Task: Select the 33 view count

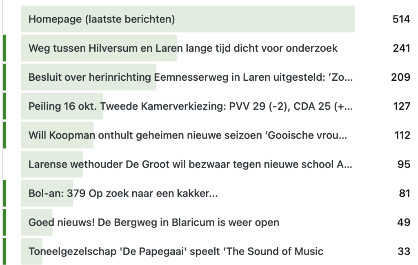Action: point(404,251)
